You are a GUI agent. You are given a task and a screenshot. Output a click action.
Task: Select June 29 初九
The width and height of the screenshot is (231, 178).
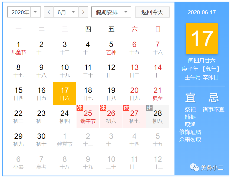tap(18, 139)
